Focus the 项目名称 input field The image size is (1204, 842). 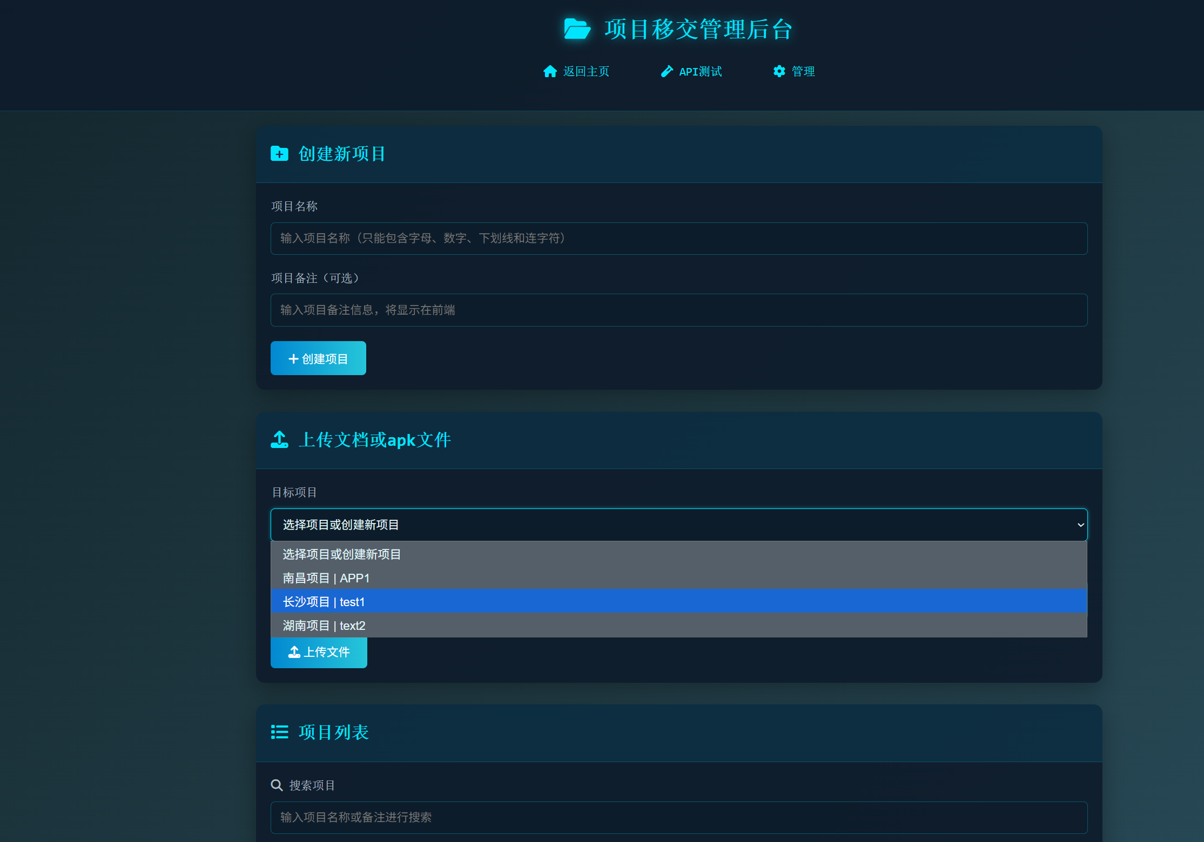tap(678, 239)
